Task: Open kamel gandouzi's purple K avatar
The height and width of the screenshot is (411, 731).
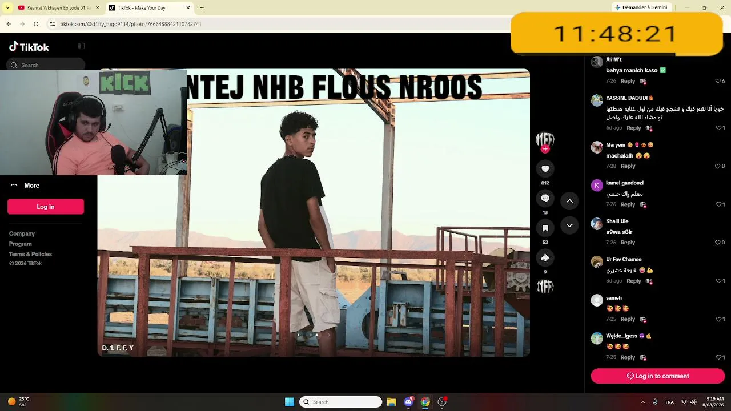Action: click(597, 185)
